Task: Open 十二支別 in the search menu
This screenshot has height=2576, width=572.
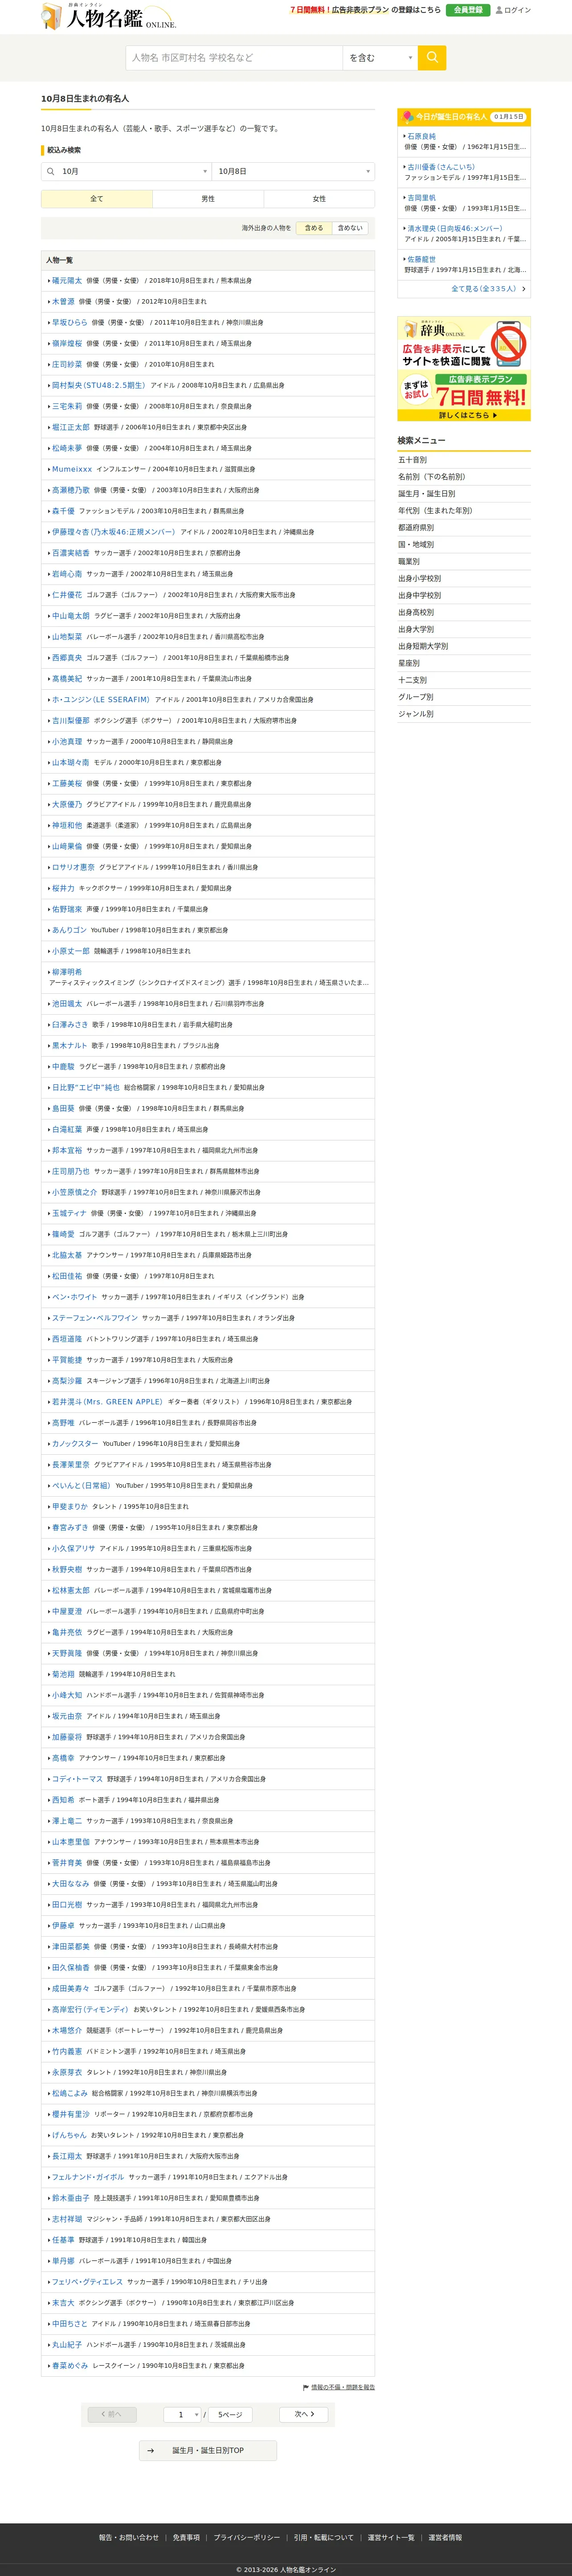Action: (413, 680)
